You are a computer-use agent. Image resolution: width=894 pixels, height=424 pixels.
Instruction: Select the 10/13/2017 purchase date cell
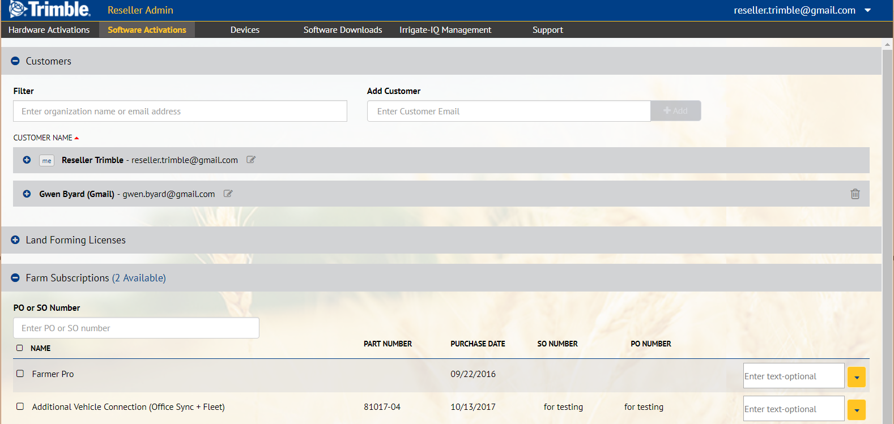tap(473, 407)
